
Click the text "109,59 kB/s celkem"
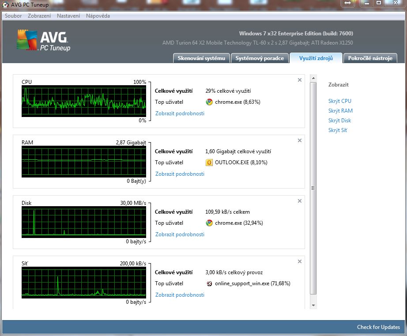tap(227, 212)
